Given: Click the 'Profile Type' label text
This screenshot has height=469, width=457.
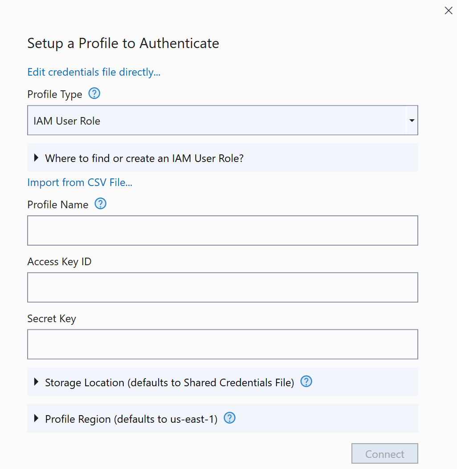Looking at the screenshot, I should point(55,94).
